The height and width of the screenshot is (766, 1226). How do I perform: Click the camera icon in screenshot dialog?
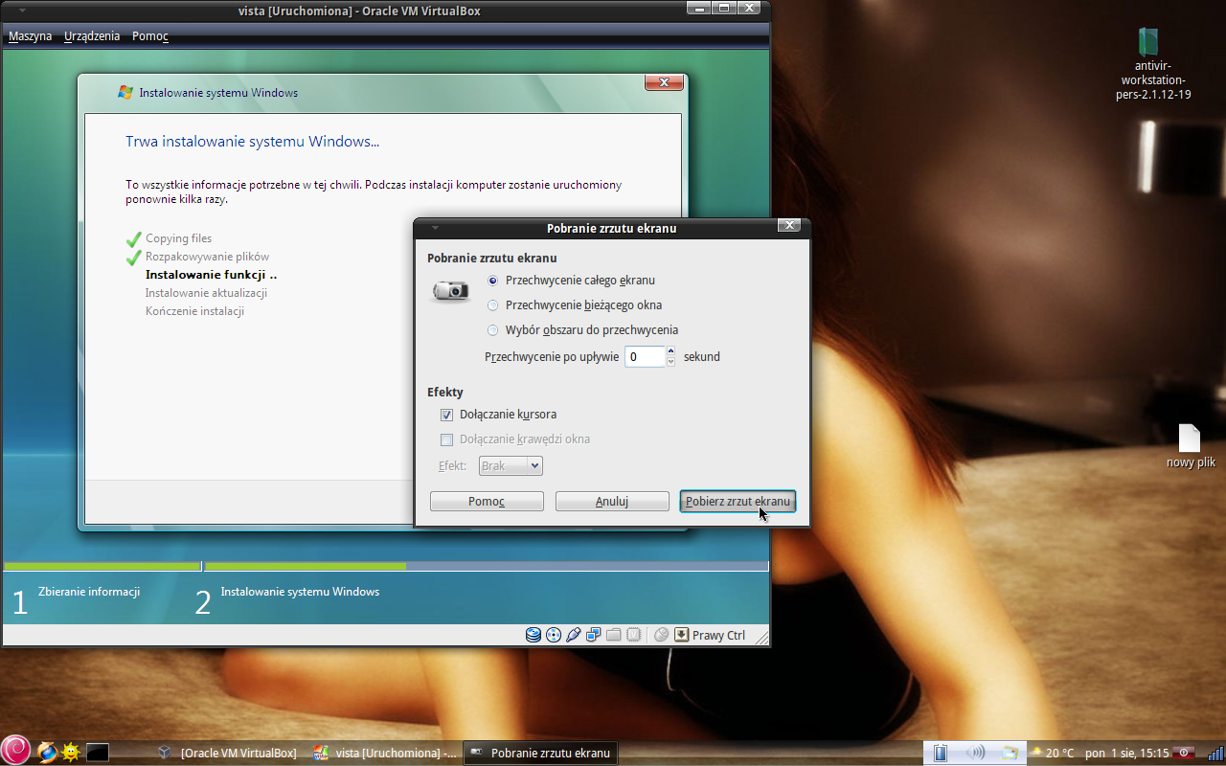pos(450,290)
